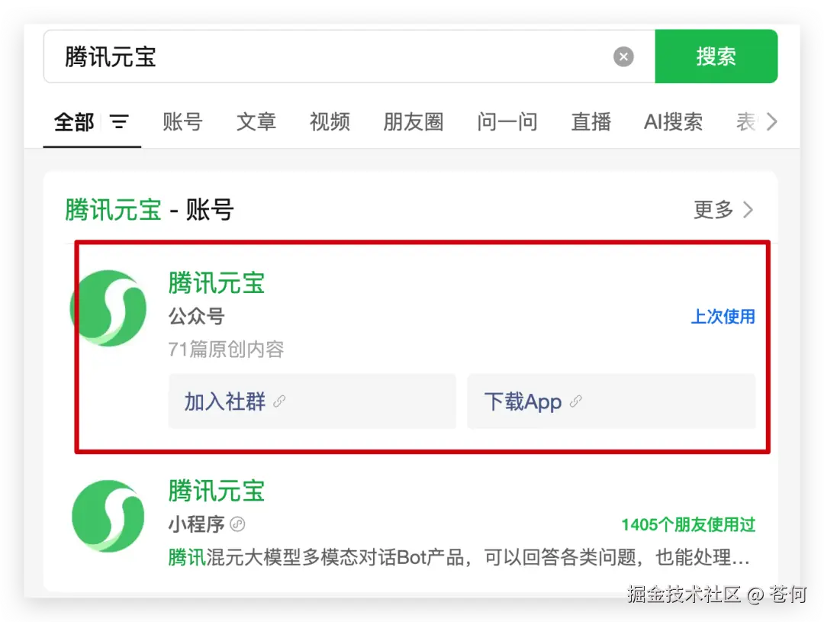Open the 视频 tab

[330, 122]
